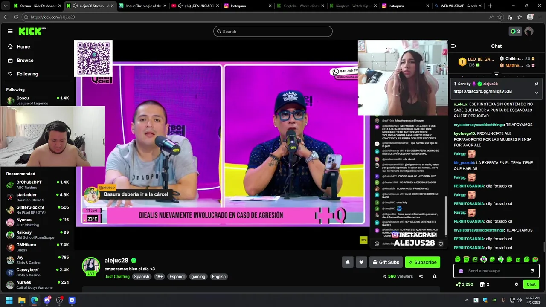Bookmark this page with the star
The width and height of the screenshot is (546, 307).
coord(500,17)
